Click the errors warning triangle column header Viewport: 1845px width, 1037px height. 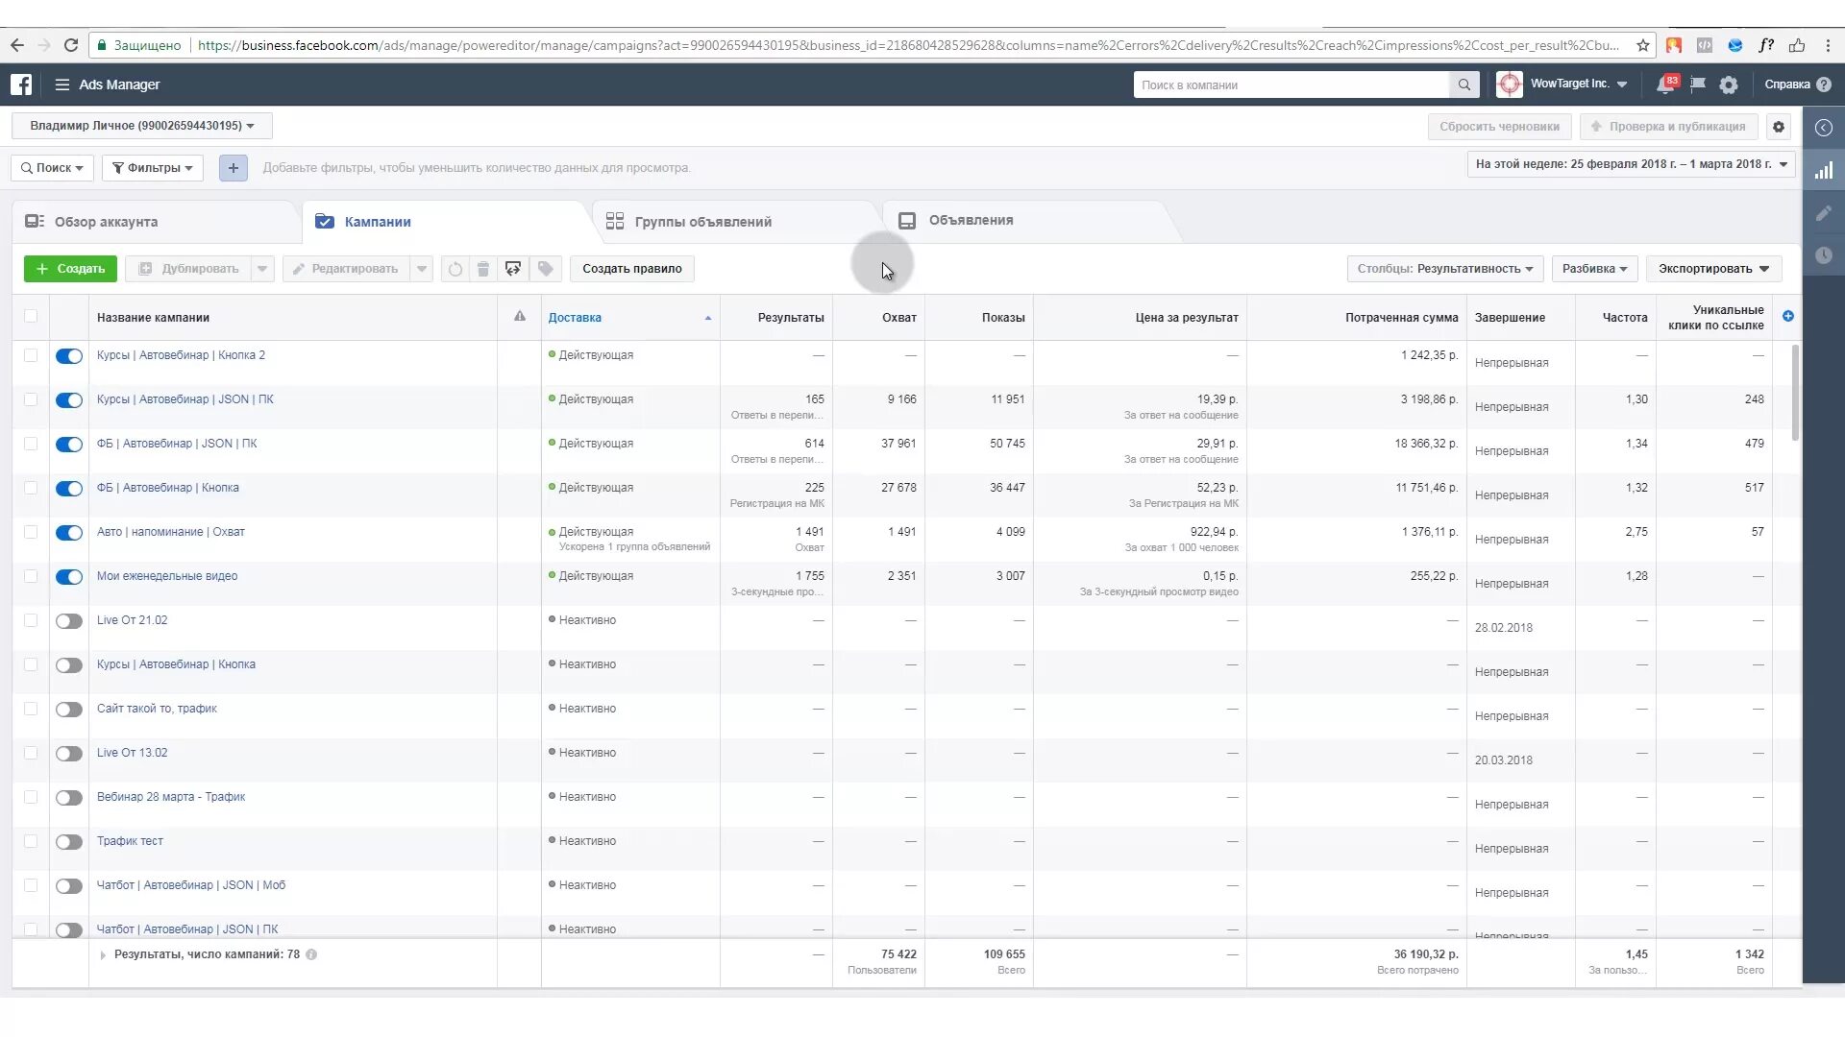pyautogui.click(x=520, y=317)
